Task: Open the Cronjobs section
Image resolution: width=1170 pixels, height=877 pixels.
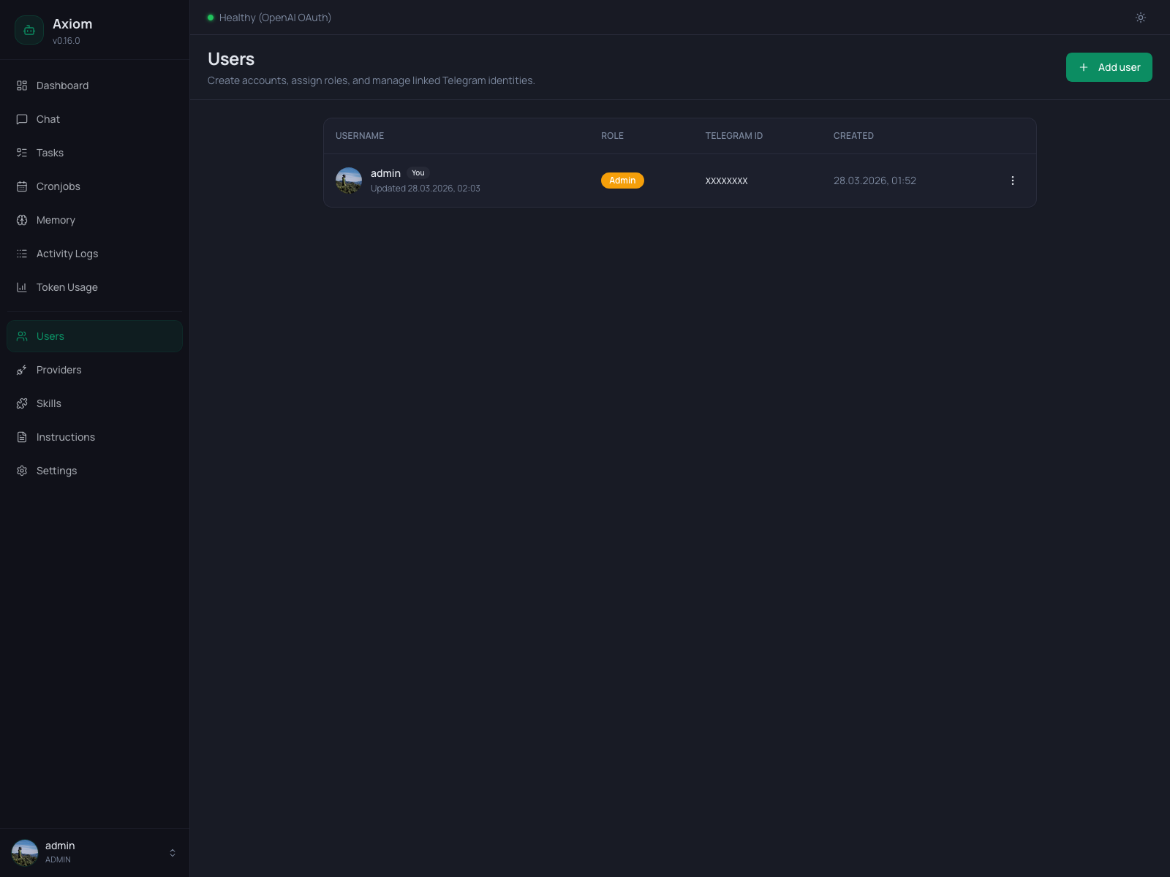Action: (22, 186)
